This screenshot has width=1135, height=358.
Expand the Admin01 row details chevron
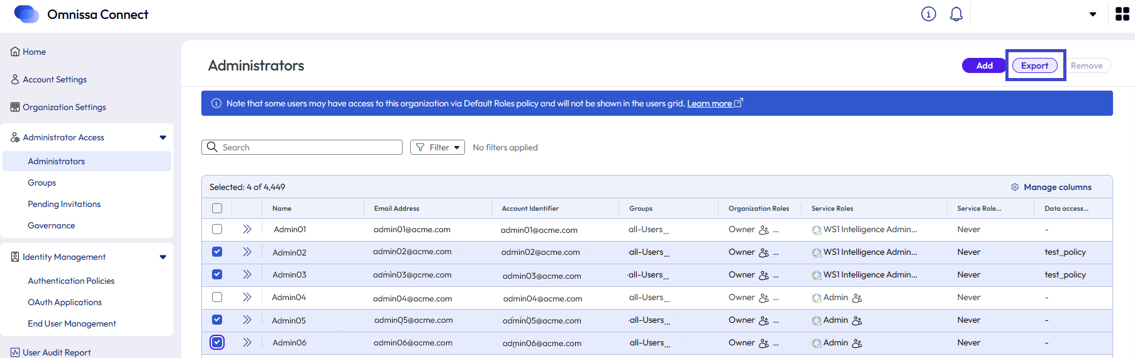tap(247, 229)
